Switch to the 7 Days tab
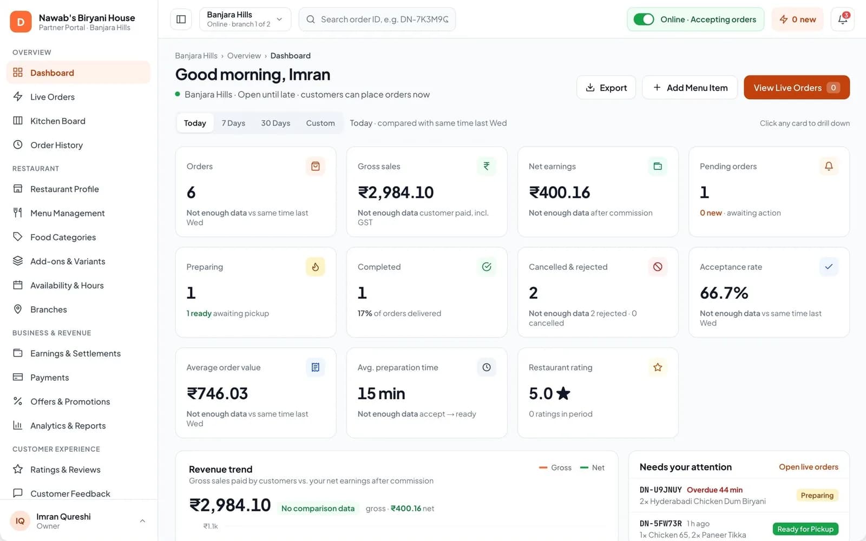866x541 pixels. click(x=233, y=123)
